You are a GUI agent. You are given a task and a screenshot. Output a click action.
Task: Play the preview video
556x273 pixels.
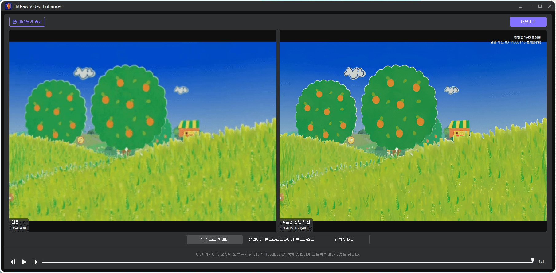(x=24, y=262)
